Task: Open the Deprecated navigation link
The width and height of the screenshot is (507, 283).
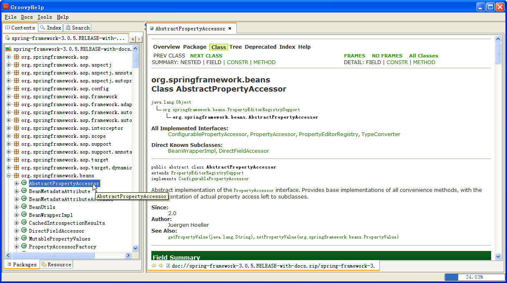Action: [x=261, y=47]
